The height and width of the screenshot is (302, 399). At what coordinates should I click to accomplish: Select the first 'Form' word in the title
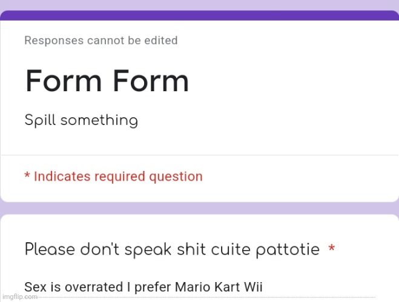click(x=64, y=81)
